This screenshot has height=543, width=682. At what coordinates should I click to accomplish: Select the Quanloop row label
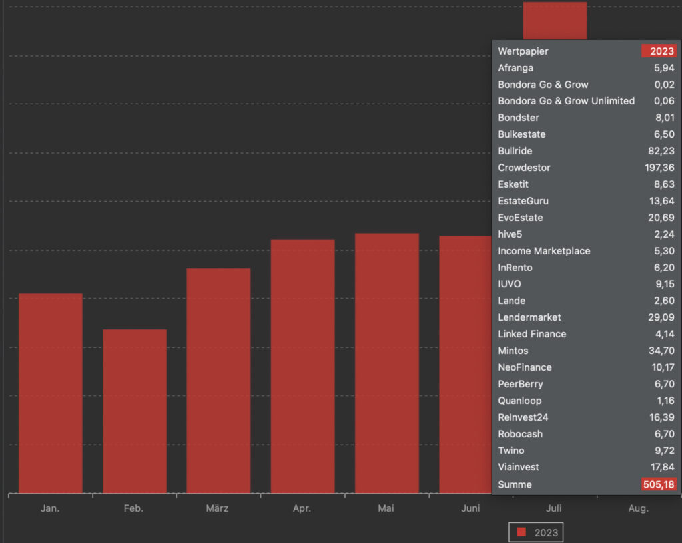(x=519, y=401)
